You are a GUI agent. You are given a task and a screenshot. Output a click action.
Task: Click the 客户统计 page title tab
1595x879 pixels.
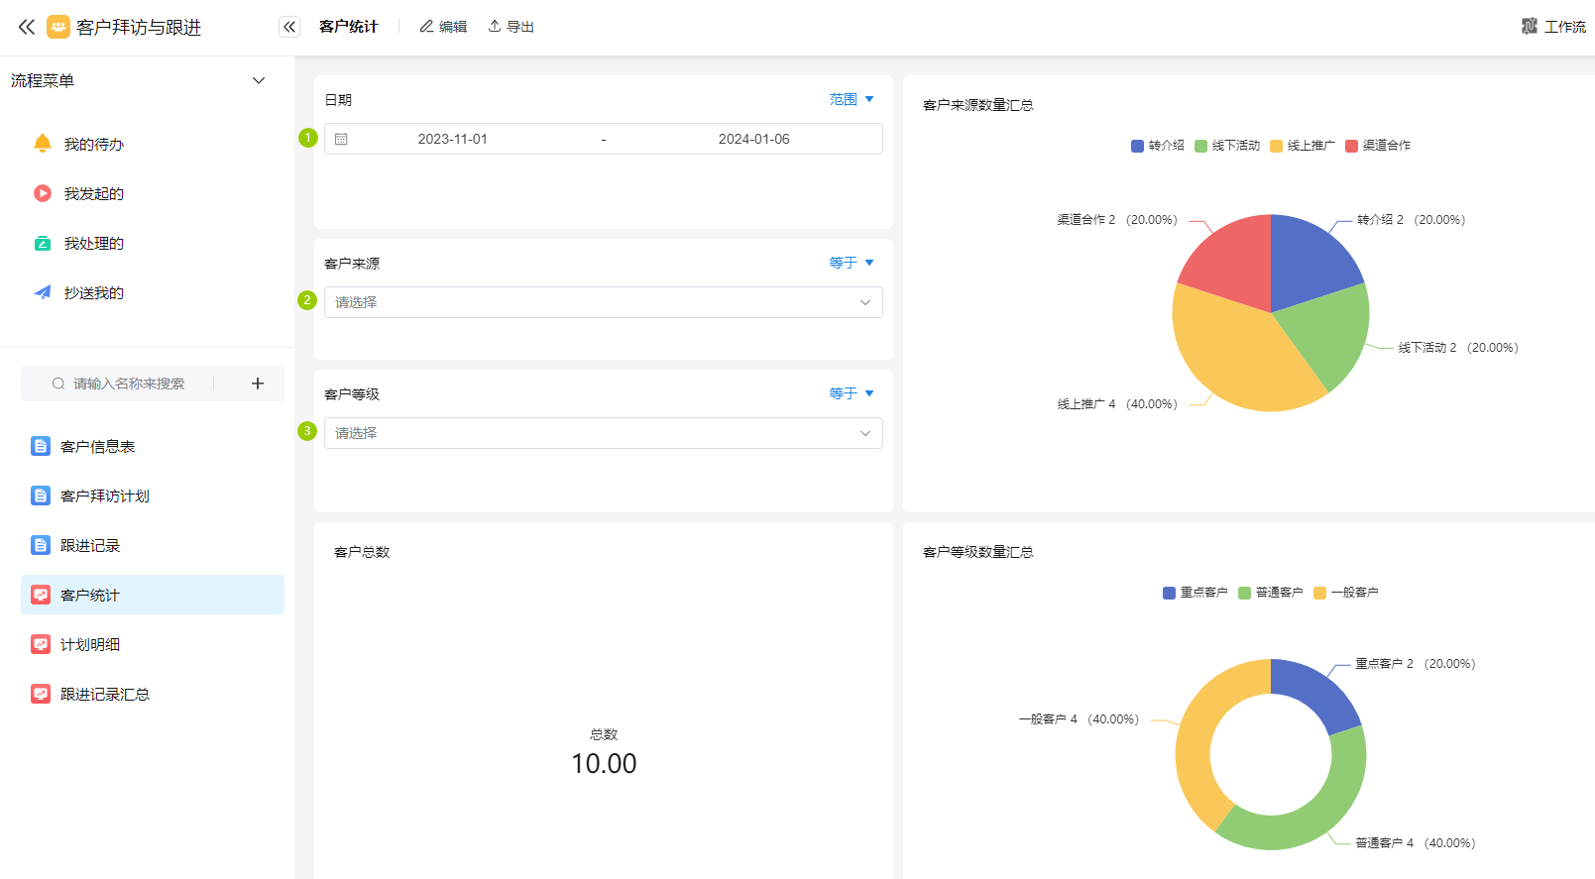tap(348, 27)
